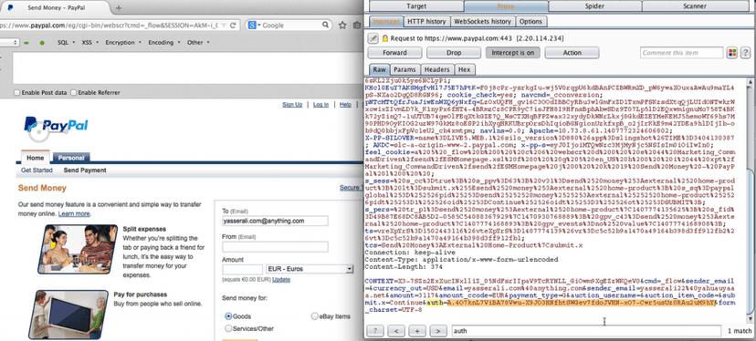Screen dimensions: 756x341
Task: Bookmark page with star icon in Firefox
Action: pyautogui.click(x=342, y=25)
